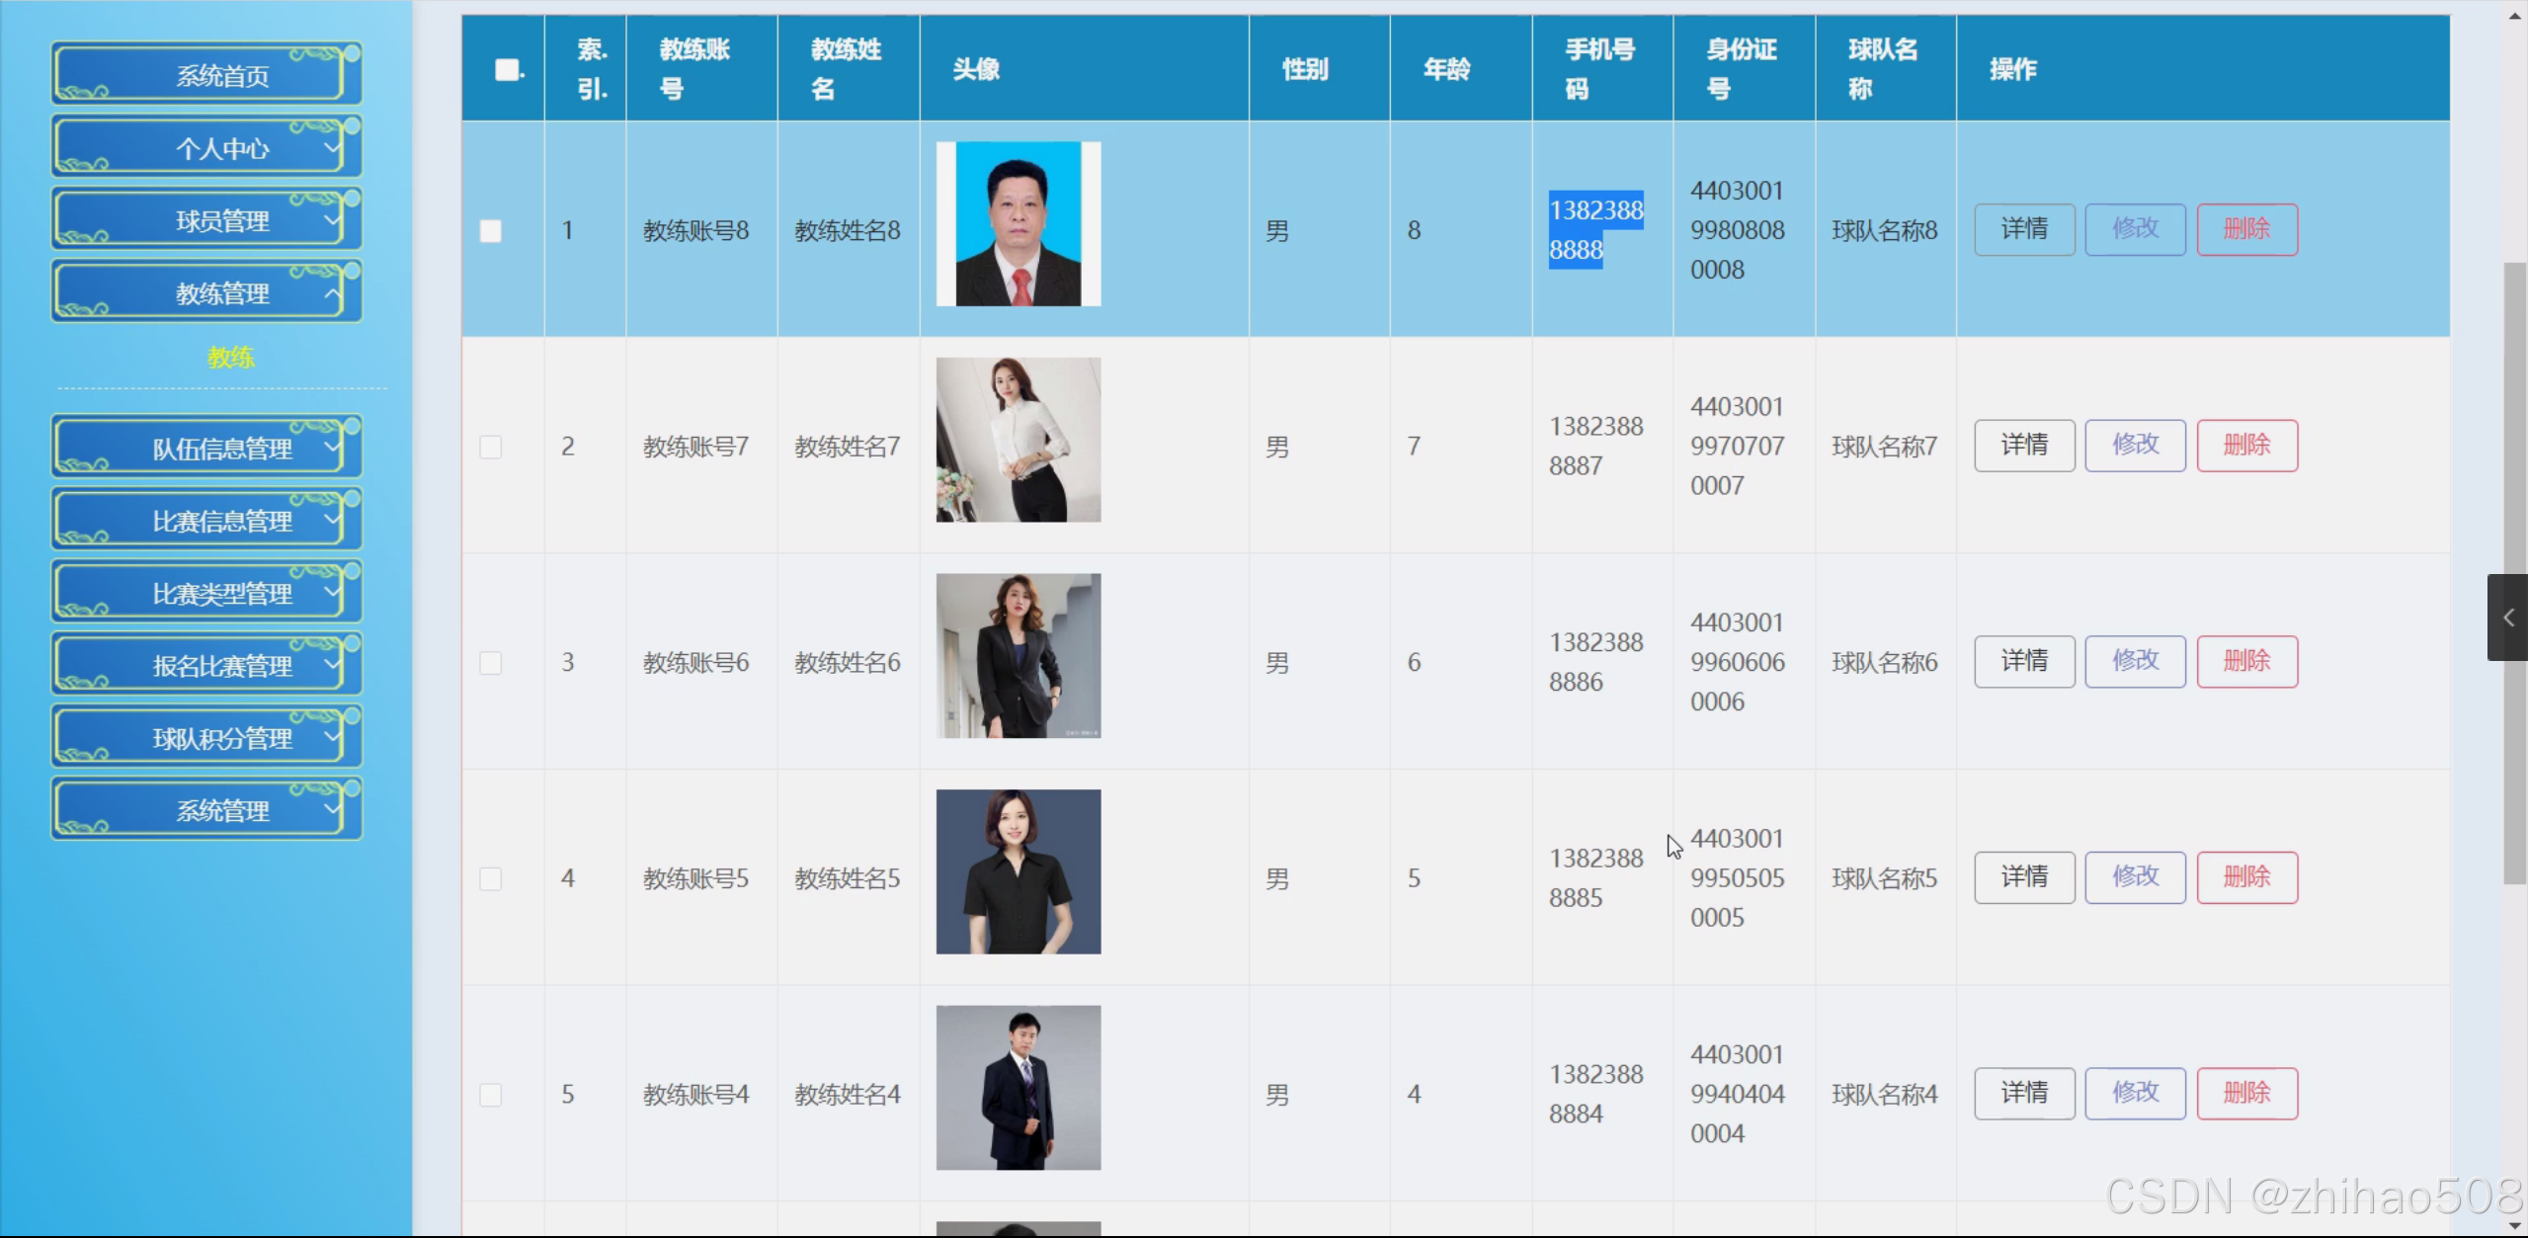Image resolution: width=2528 pixels, height=1238 pixels.
Task: Click 详情 button for 教练账号7
Action: (x=2023, y=446)
